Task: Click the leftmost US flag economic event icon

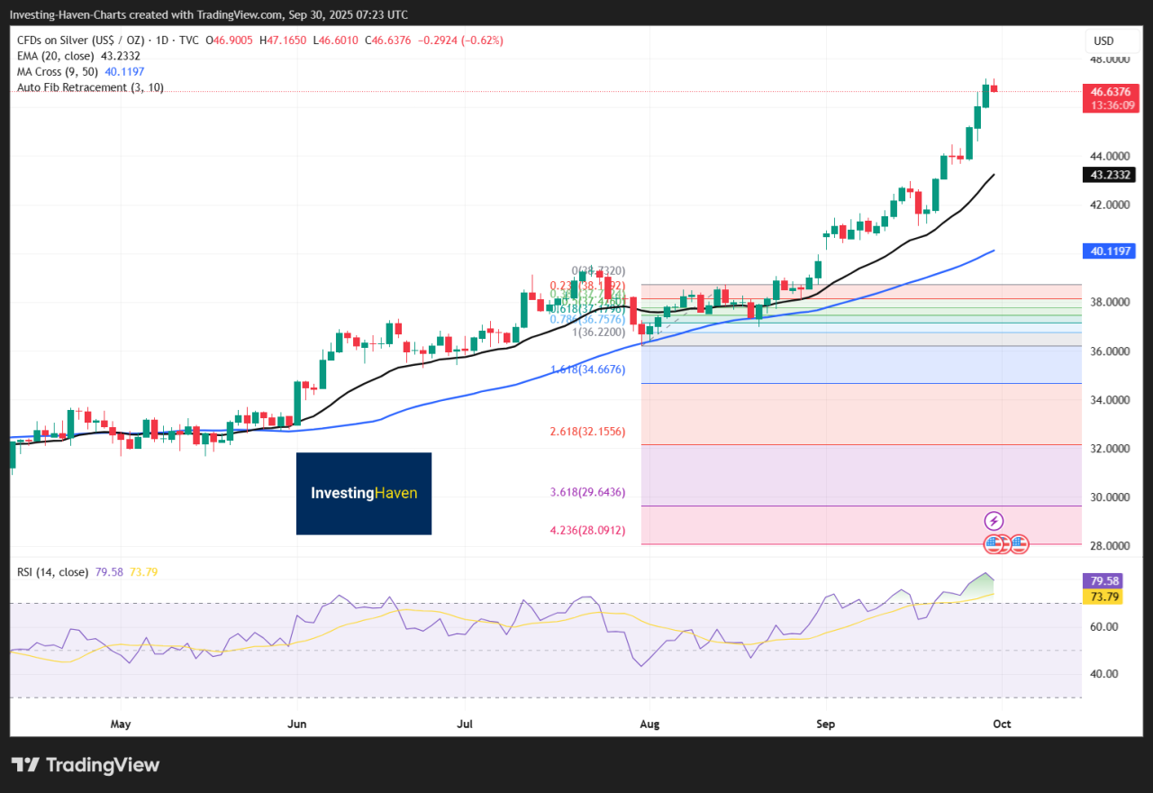Action: (992, 543)
